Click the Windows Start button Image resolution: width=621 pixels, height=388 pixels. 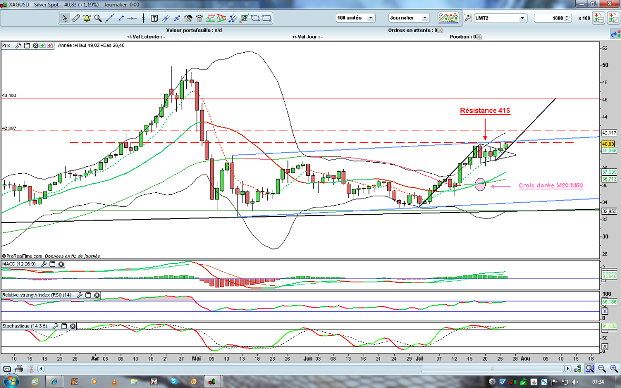(11, 381)
